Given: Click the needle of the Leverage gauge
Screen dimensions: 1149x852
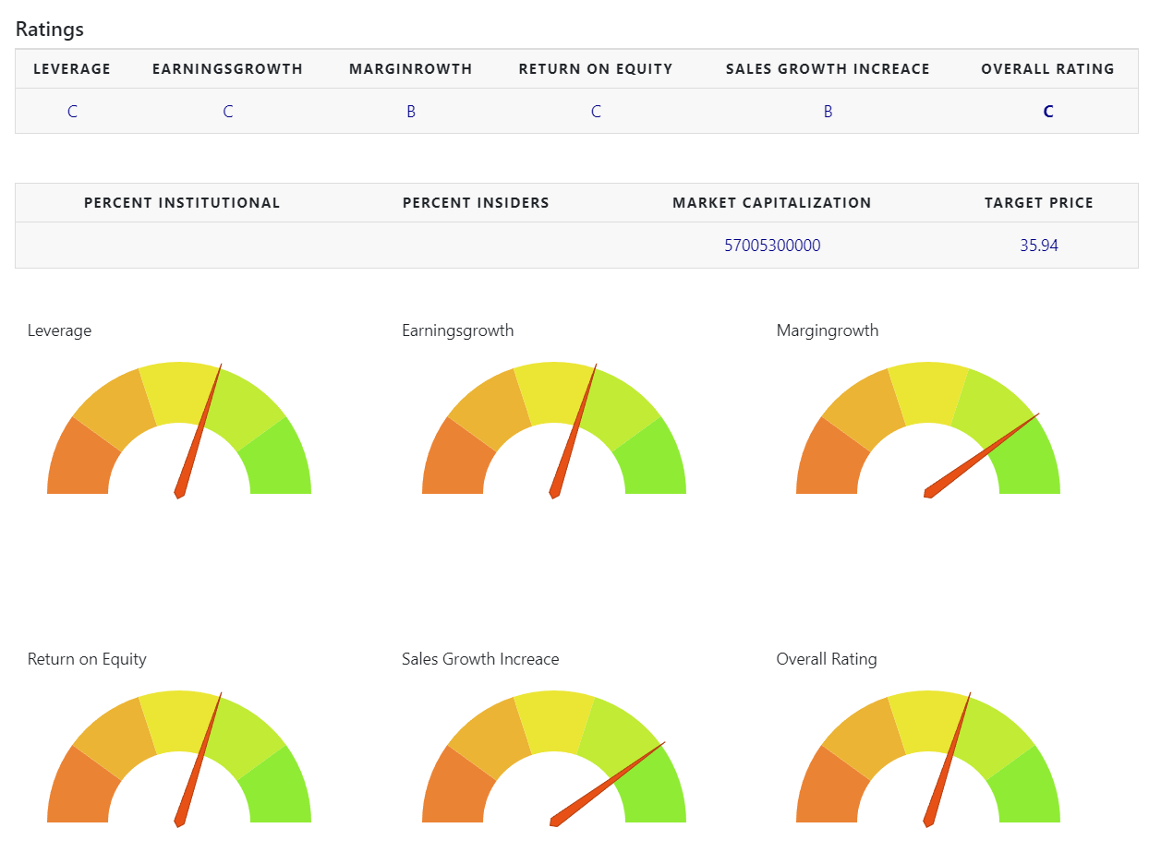Looking at the screenshot, I should [x=200, y=431].
